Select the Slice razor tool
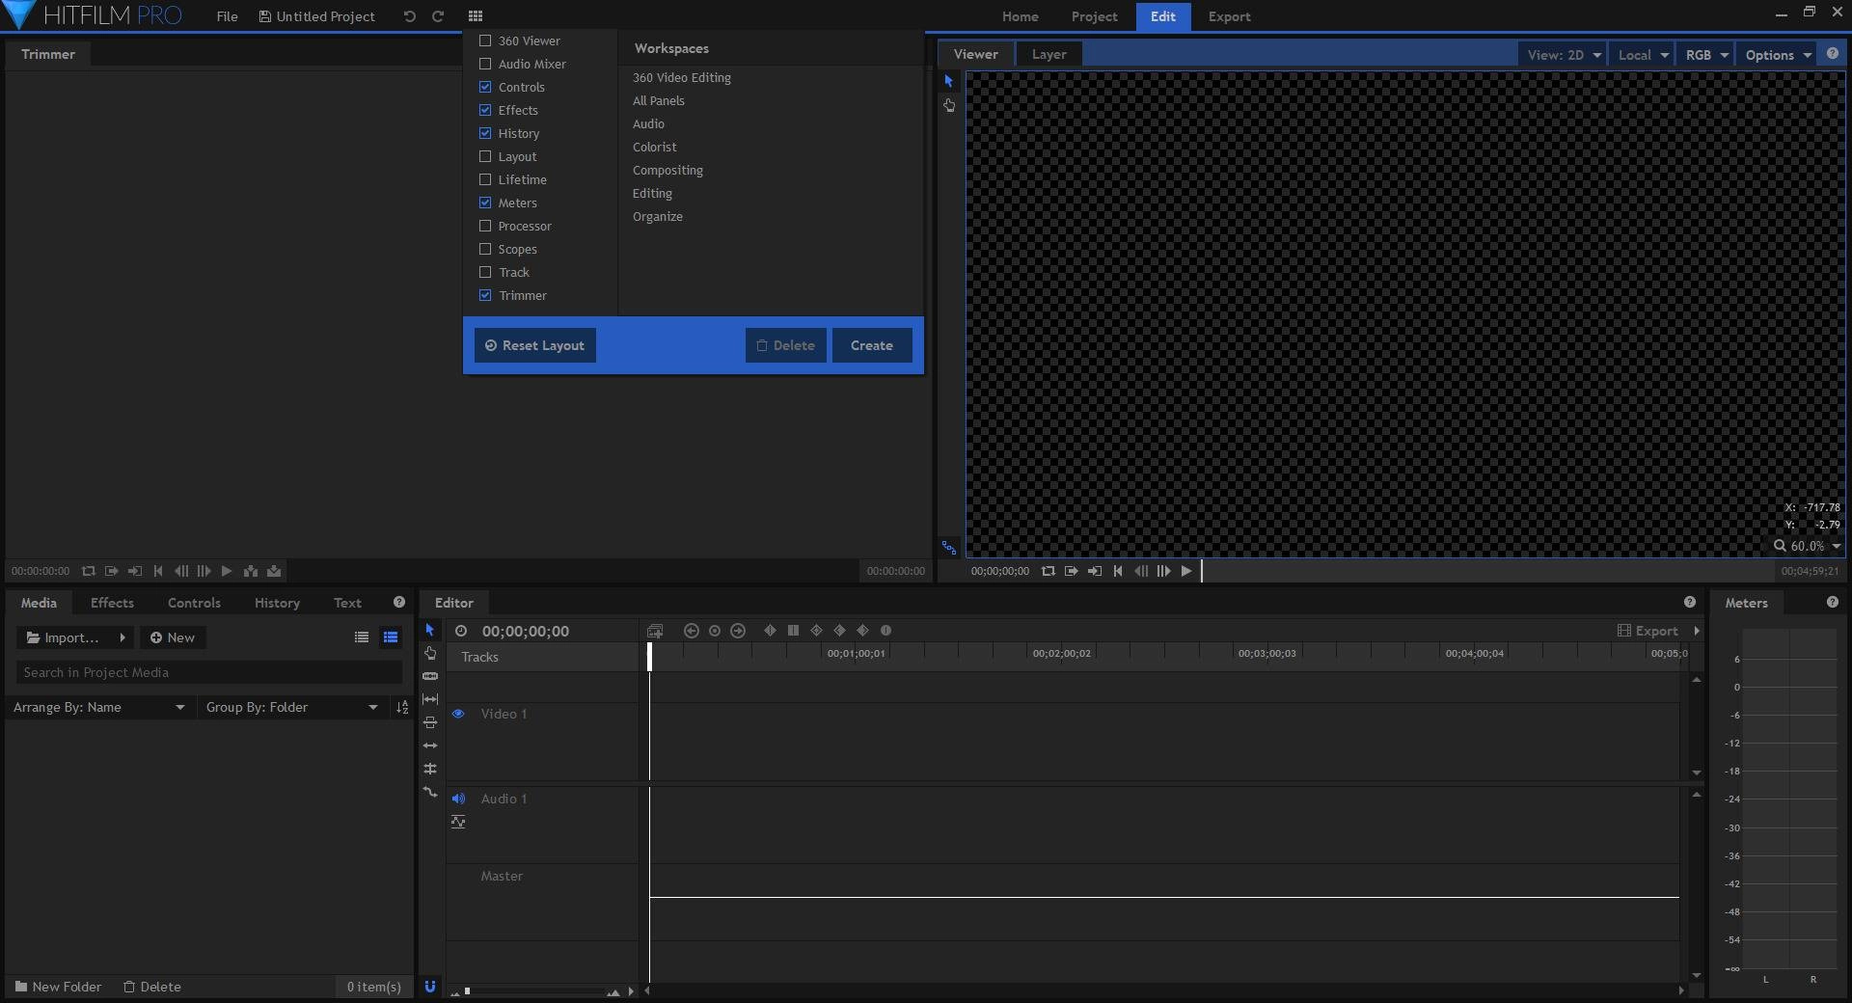The image size is (1852, 1003). (430, 676)
